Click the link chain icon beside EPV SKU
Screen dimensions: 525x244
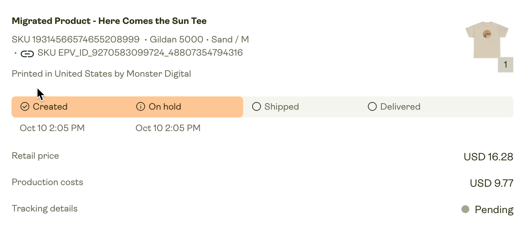click(x=27, y=53)
